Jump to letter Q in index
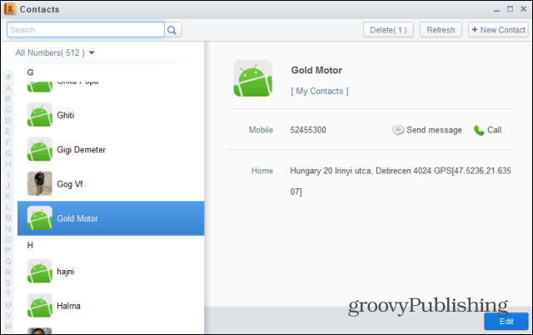 click(8, 262)
